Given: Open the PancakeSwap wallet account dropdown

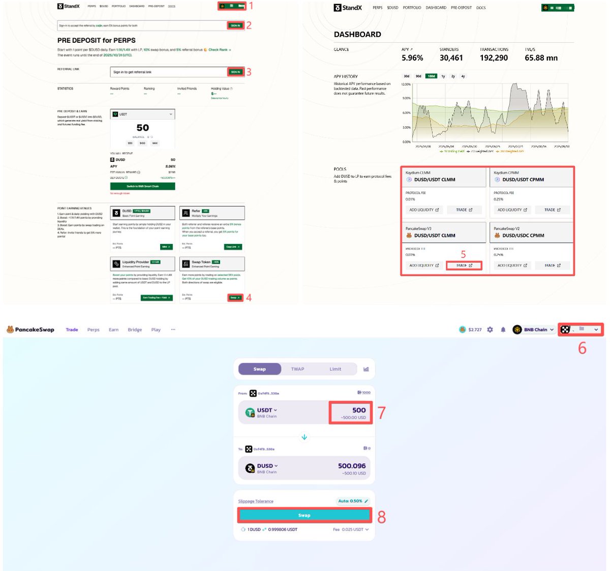Looking at the screenshot, I should tap(581, 330).
